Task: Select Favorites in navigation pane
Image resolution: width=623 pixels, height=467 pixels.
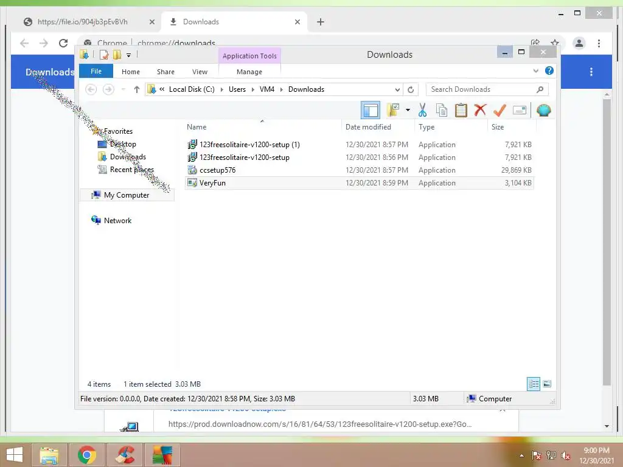Action: (118, 131)
